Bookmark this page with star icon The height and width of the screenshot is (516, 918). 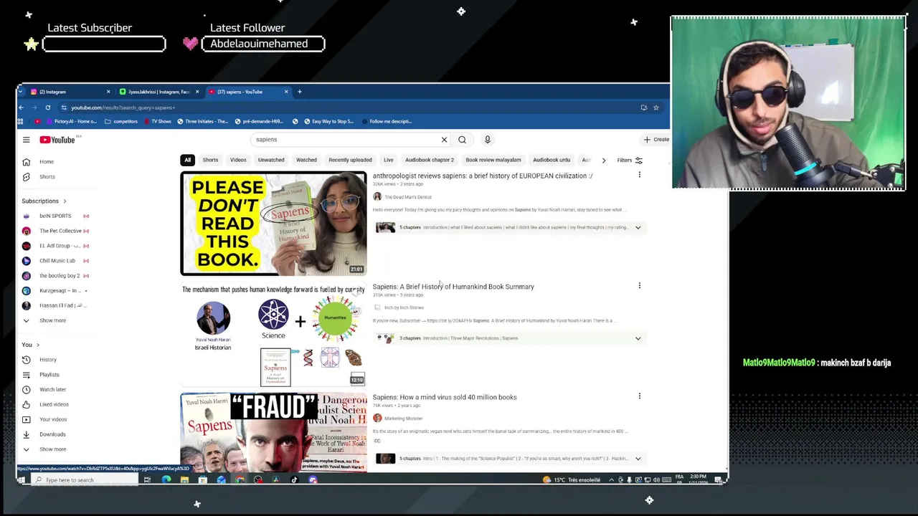tap(656, 107)
